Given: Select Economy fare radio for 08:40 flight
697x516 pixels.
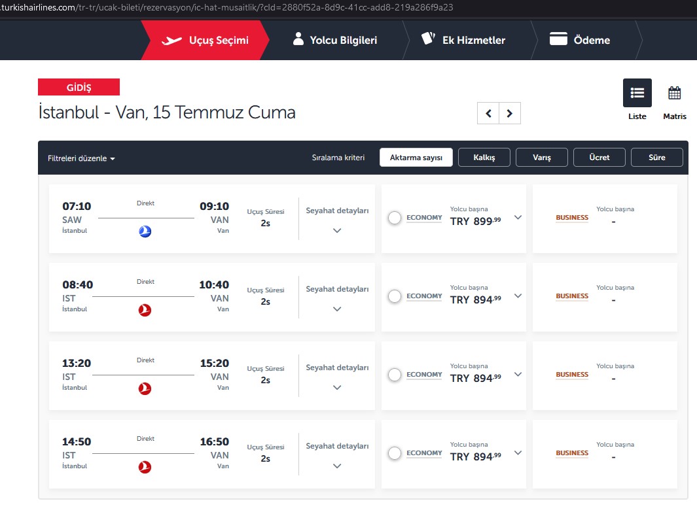Looking at the screenshot, I should click(394, 296).
